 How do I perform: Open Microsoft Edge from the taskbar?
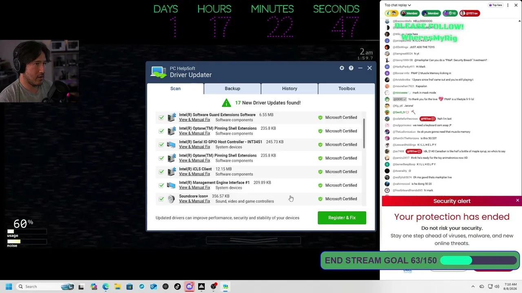(x=106, y=286)
